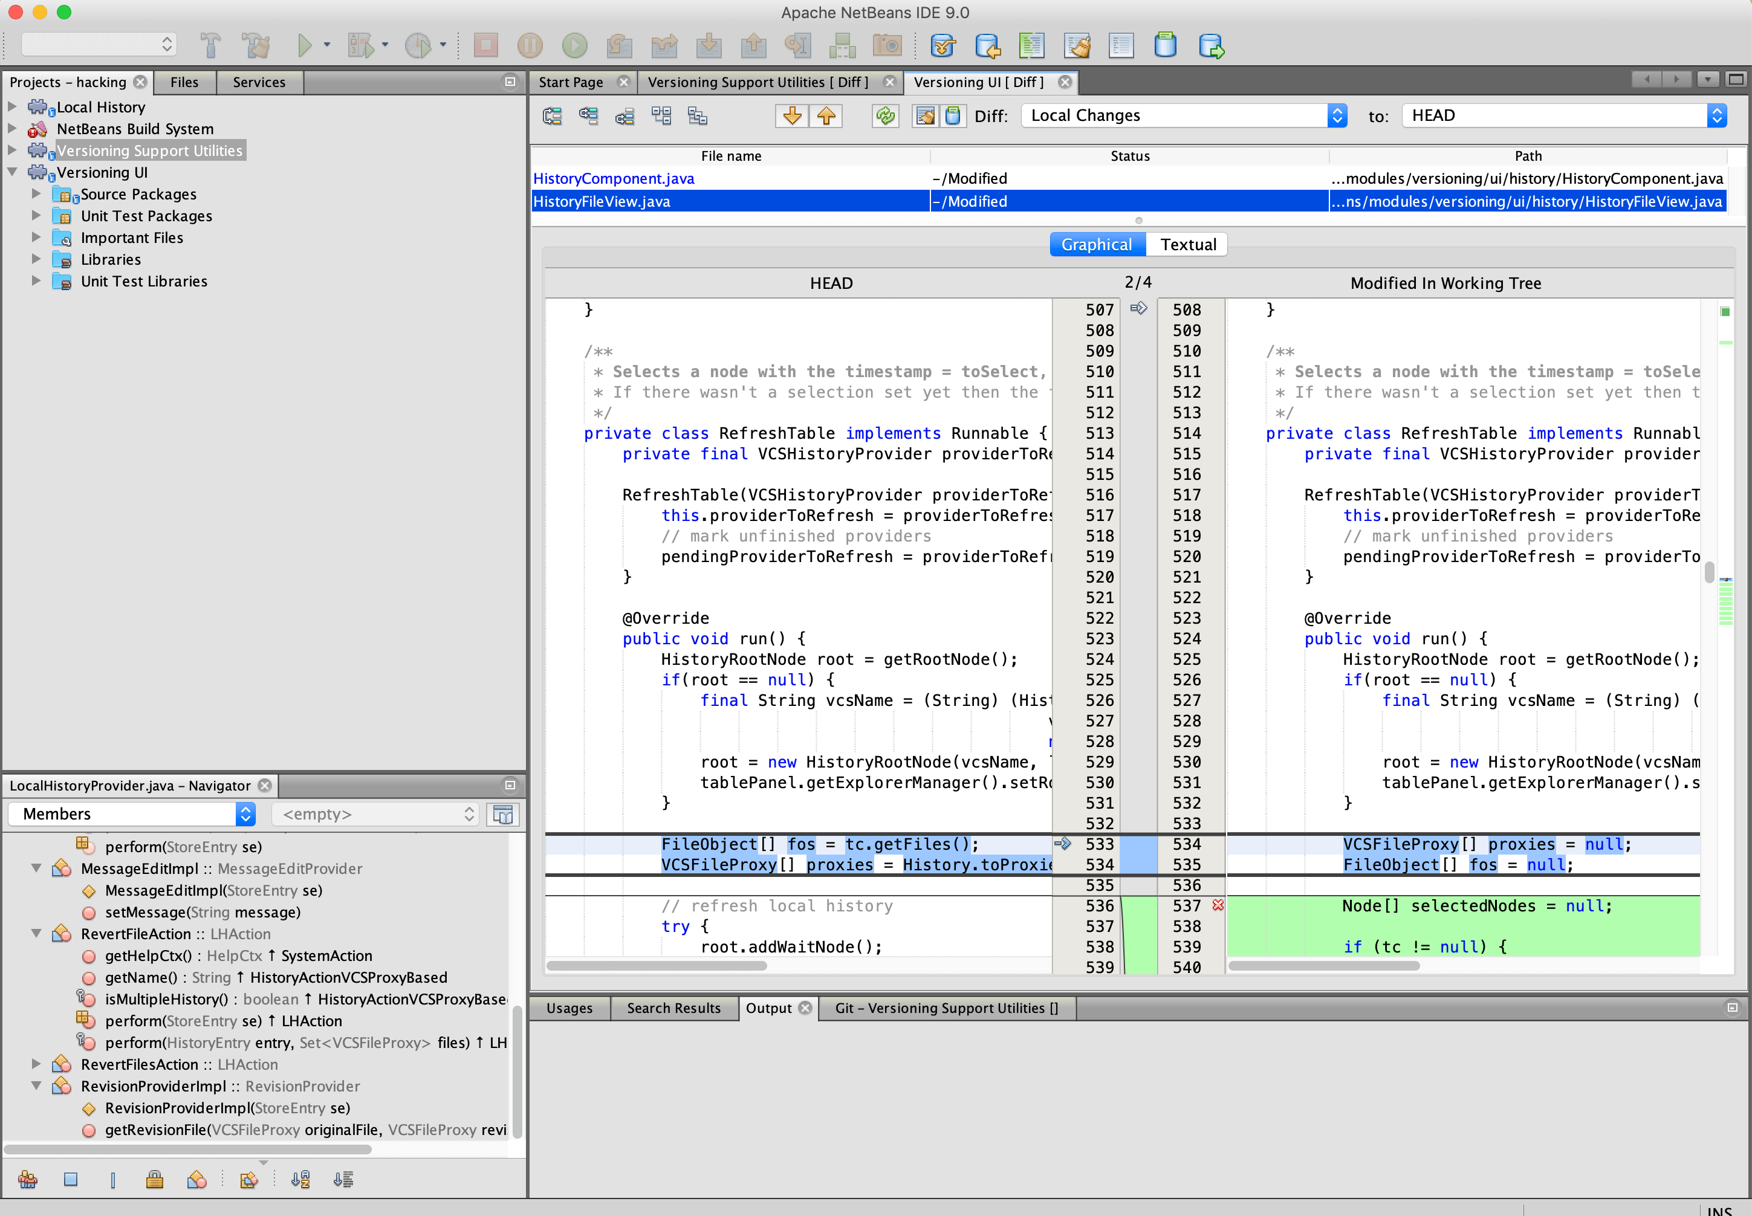Switch diff view to Textual
The height and width of the screenshot is (1216, 1752).
point(1187,245)
